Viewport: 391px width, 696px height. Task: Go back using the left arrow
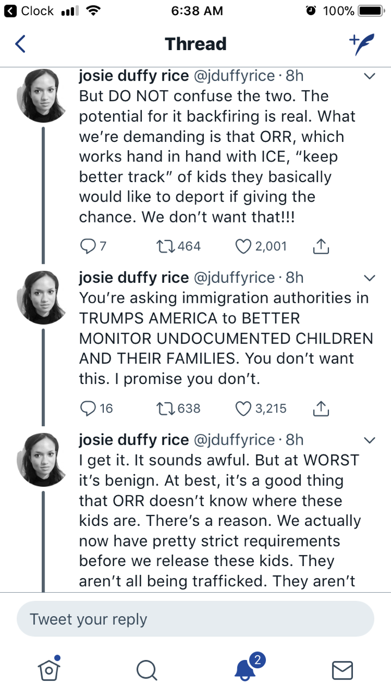coord(20,44)
